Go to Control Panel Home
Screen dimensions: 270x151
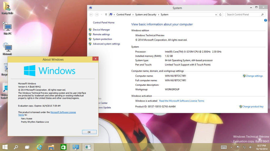(104, 23)
